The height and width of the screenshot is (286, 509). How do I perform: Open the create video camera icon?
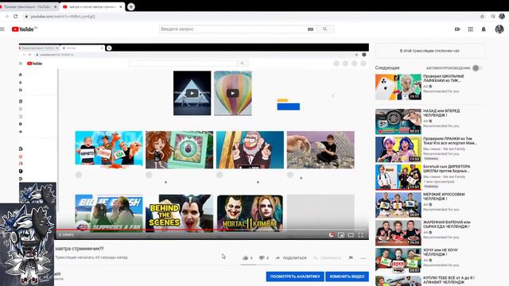[x=457, y=29]
